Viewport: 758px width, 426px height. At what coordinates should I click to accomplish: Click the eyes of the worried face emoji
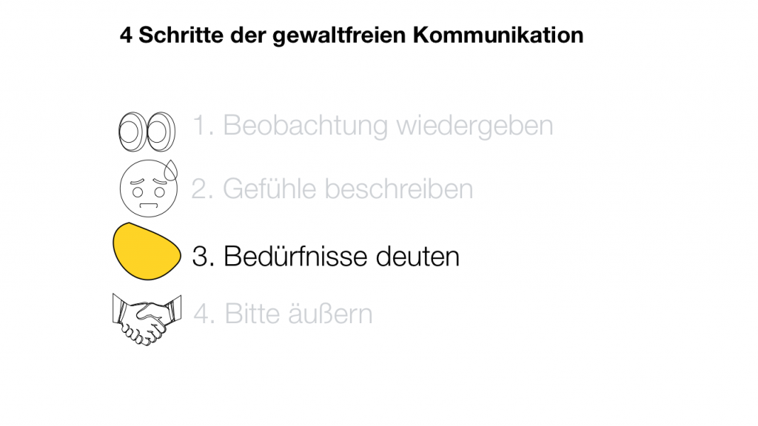point(148,183)
